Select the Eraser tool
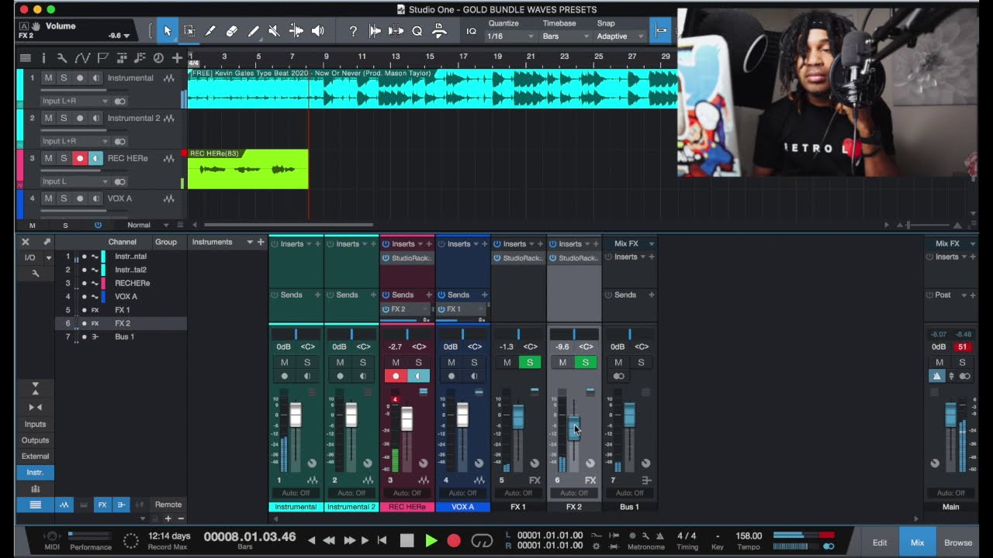The image size is (993, 558). [232, 31]
